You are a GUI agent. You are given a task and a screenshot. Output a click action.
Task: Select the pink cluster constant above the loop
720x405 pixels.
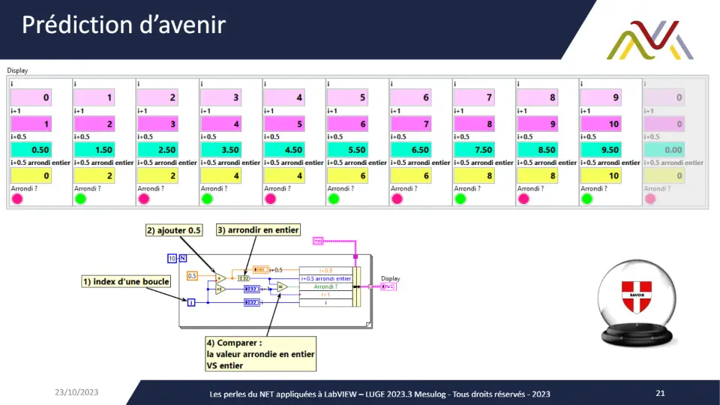318,241
